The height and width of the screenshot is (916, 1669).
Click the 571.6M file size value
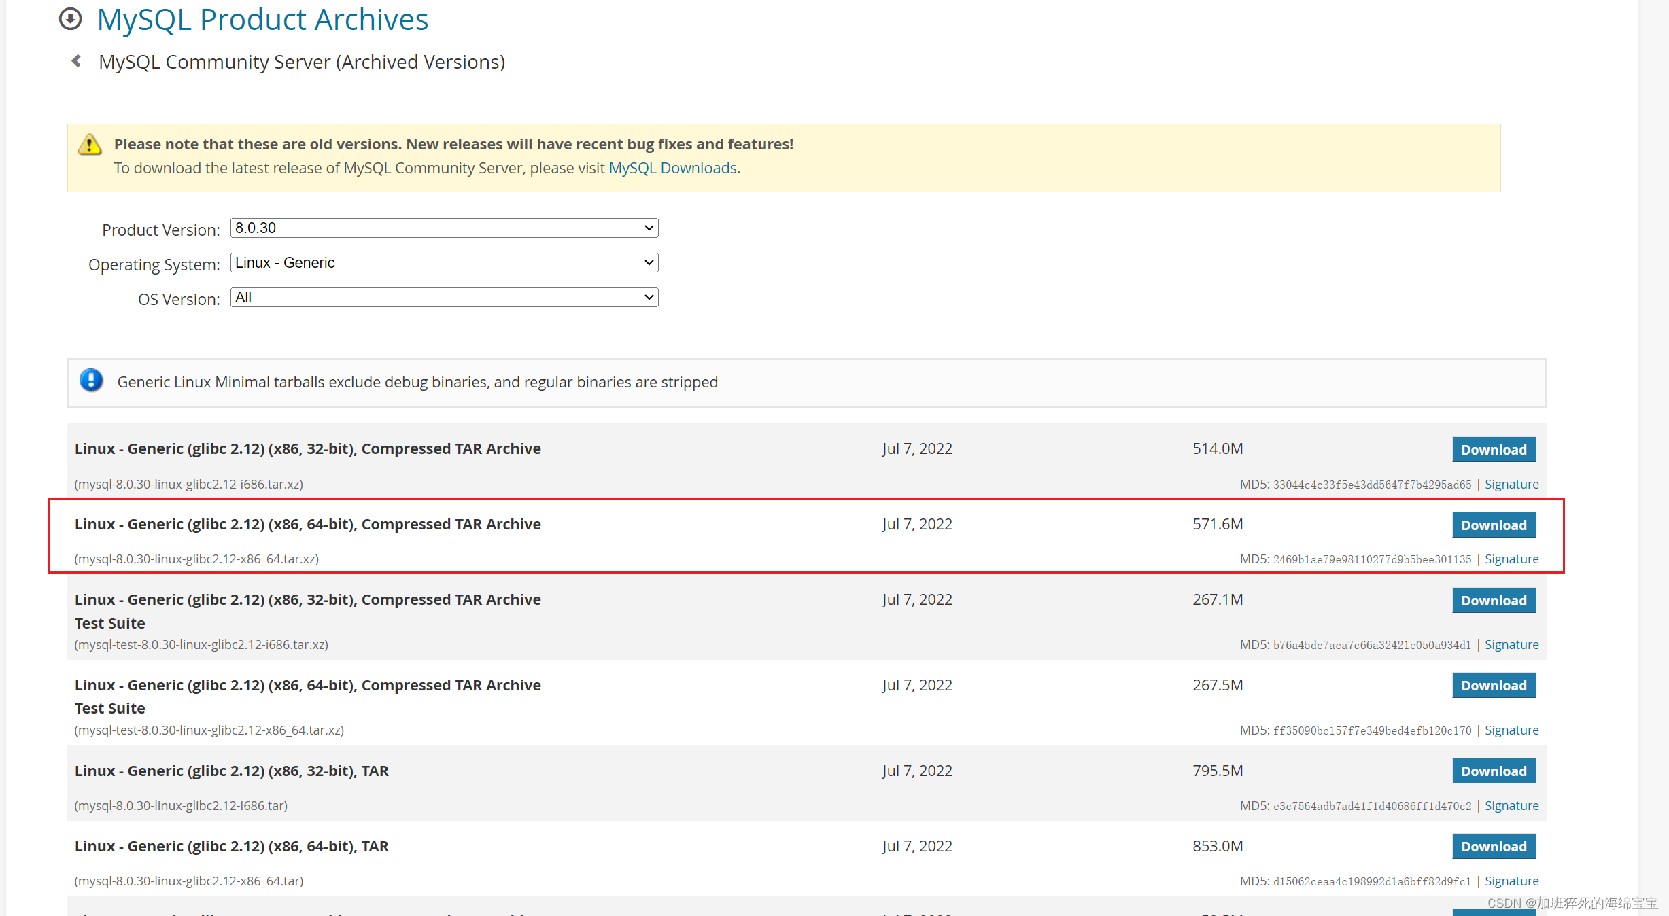pyautogui.click(x=1218, y=525)
